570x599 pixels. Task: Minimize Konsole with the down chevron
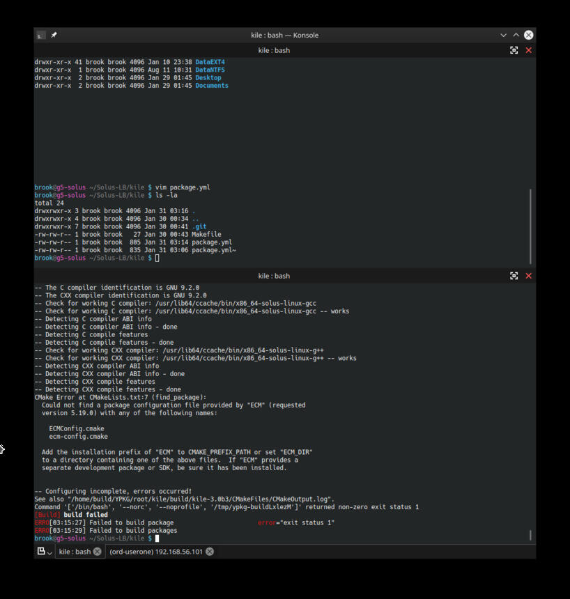click(503, 35)
